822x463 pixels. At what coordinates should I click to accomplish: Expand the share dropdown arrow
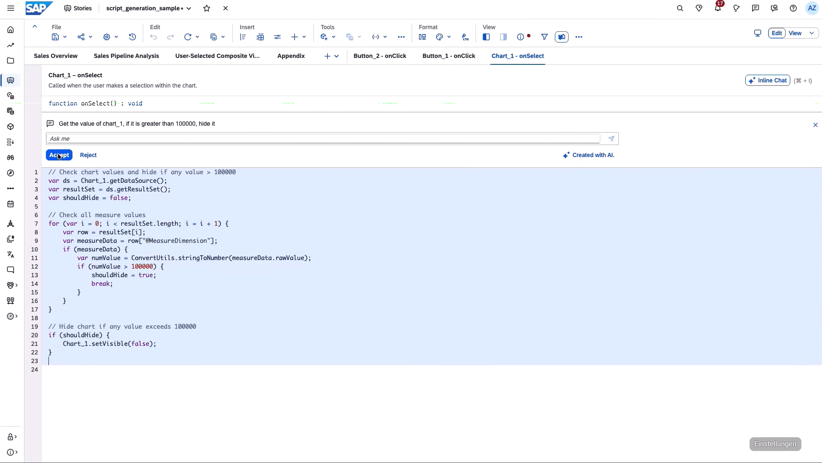tap(90, 37)
